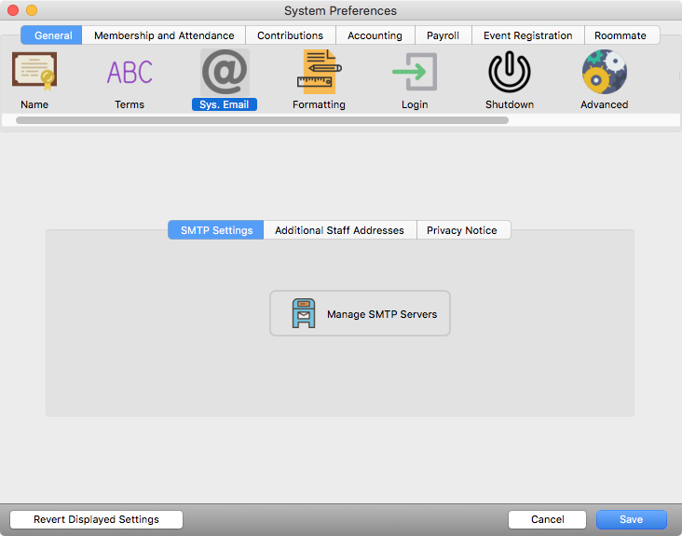Open the Login preferences icon
The width and height of the screenshot is (682, 536).
pos(415,72)
